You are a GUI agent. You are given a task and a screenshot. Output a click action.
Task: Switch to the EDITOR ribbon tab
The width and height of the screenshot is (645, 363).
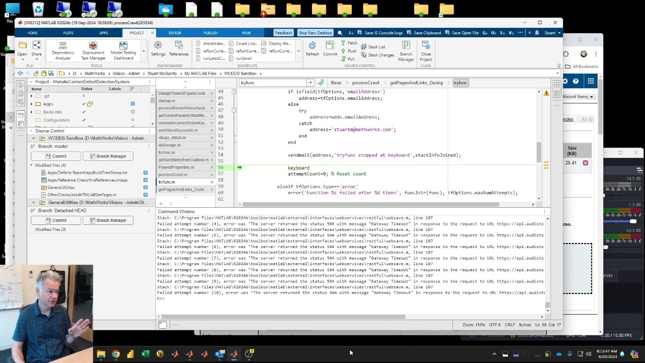coord(175,33)
